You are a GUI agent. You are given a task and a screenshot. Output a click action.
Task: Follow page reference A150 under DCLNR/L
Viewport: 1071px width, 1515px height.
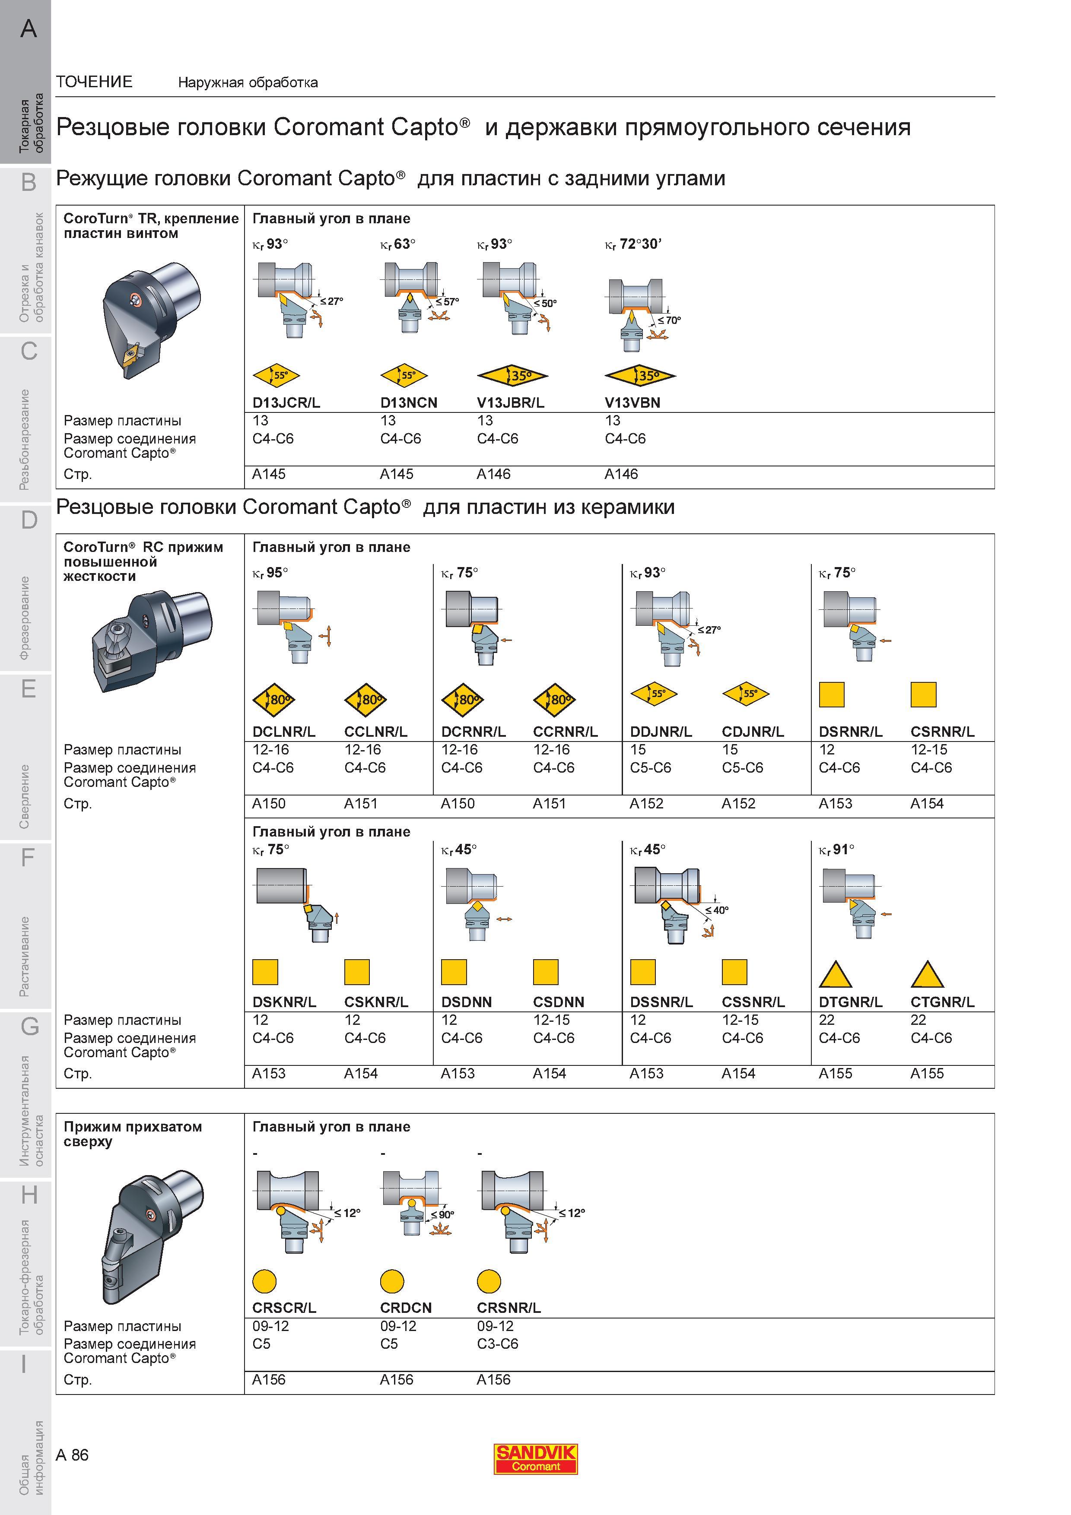[269, 804]
